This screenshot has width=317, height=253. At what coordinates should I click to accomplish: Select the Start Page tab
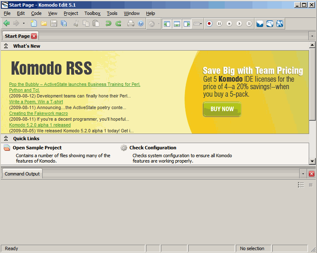click(x=17, y=36)
